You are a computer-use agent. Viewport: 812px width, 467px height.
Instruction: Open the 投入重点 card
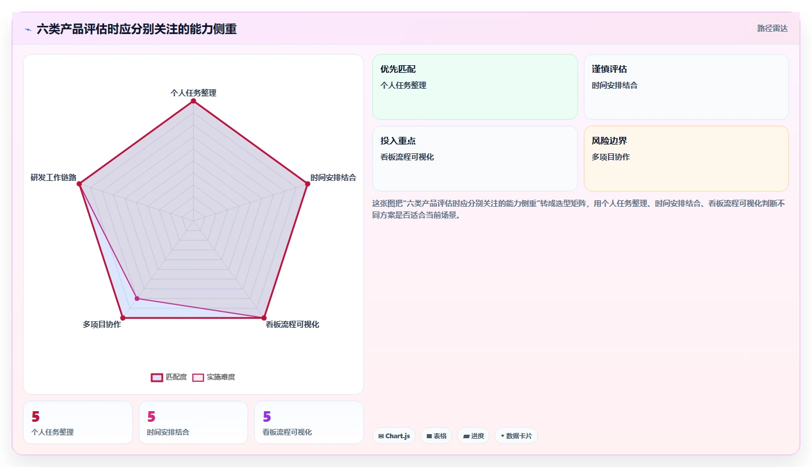coord(475,159)
